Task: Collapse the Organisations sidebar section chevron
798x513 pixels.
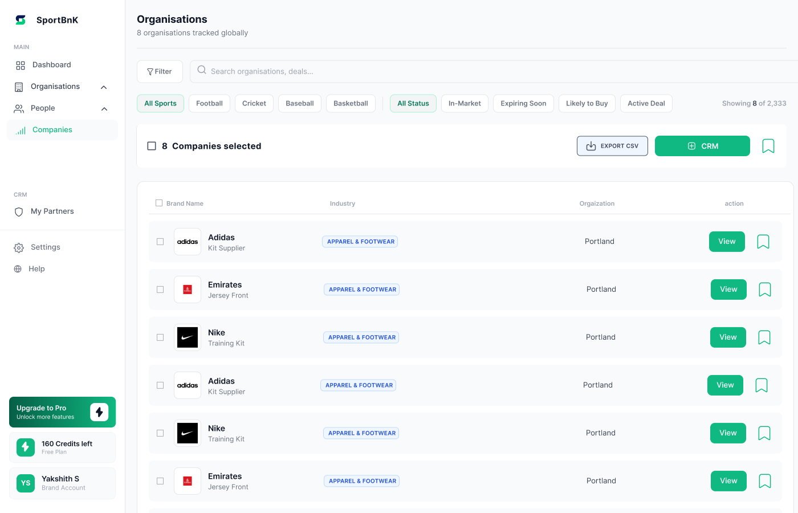Action: 104,87
